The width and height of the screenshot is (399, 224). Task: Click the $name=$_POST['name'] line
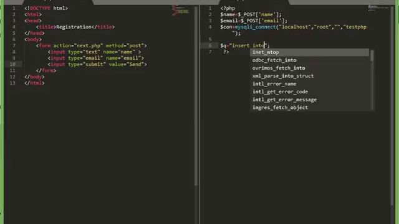click(251, 14)
